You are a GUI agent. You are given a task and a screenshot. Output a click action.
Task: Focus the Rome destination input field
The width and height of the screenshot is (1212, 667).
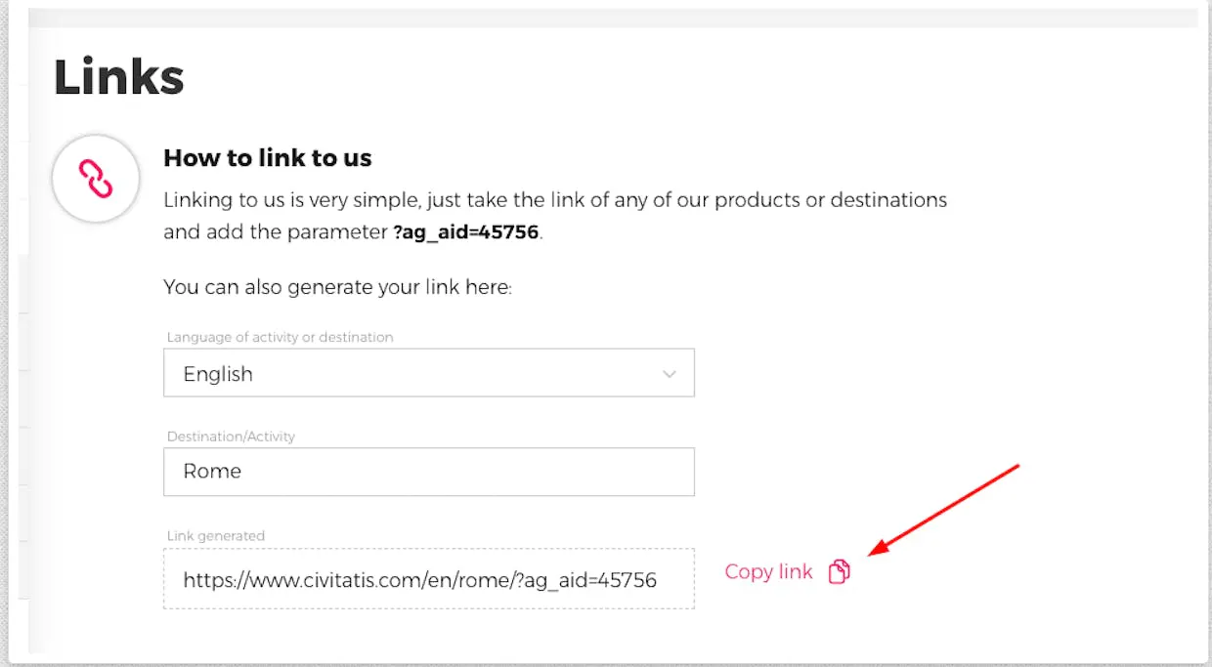[x=428, y=472]
